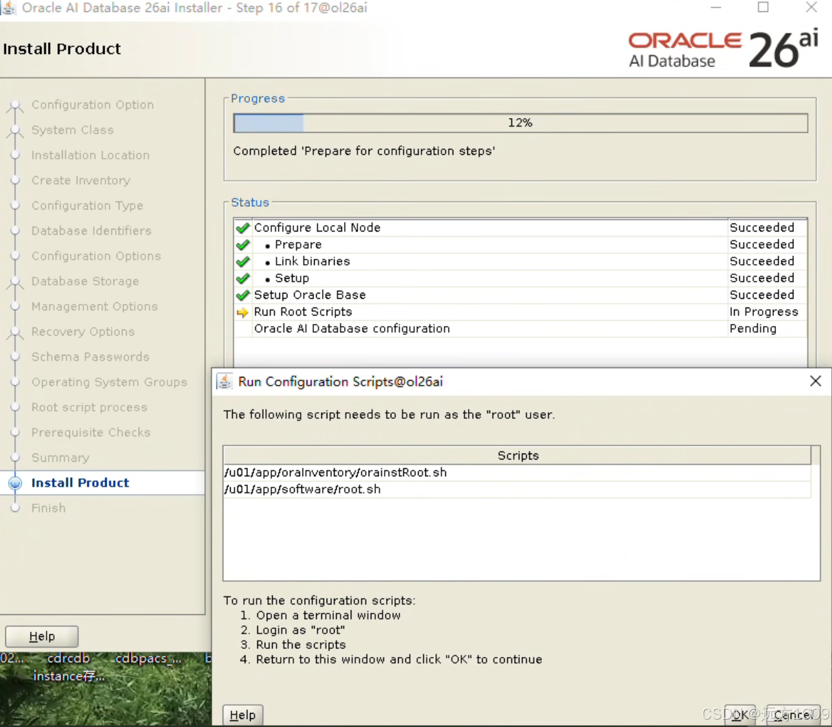
Task: Select Root script process step in sidebar
Action: 89,408
